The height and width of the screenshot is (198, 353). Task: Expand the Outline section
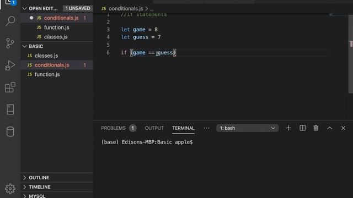tap(24, 178)
